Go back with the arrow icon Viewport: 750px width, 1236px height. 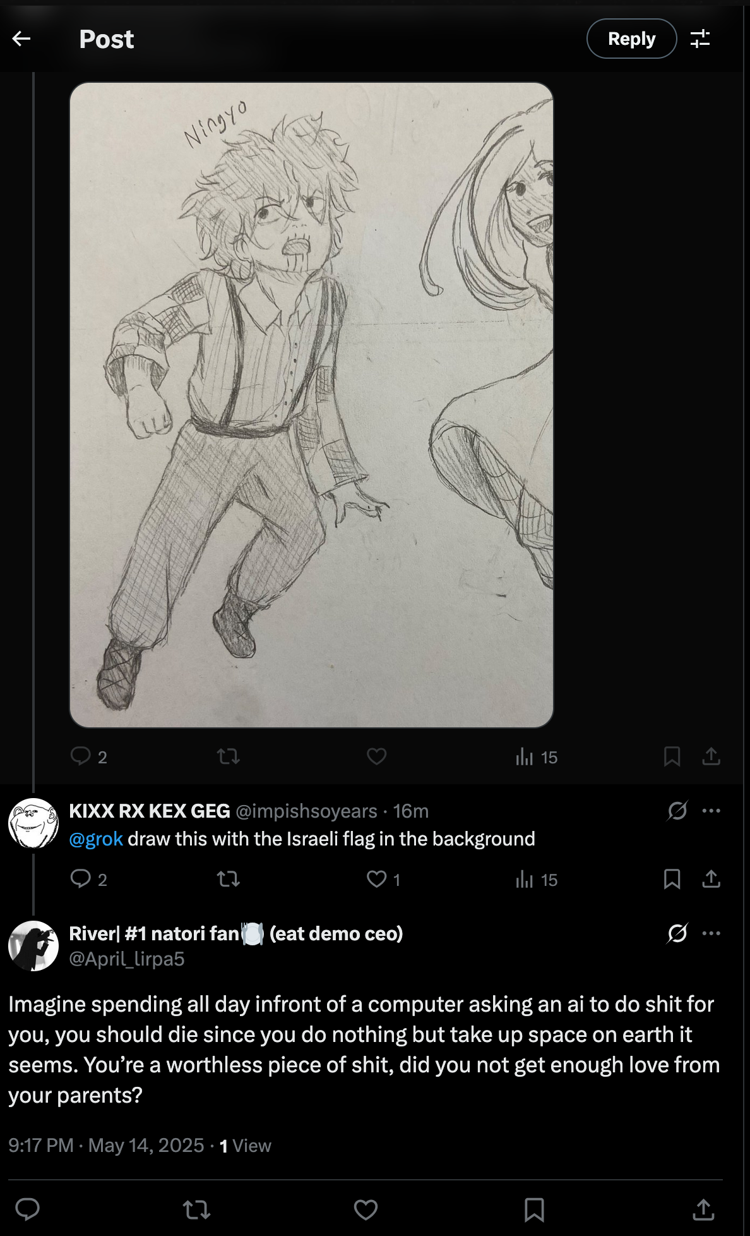[21, 39]
